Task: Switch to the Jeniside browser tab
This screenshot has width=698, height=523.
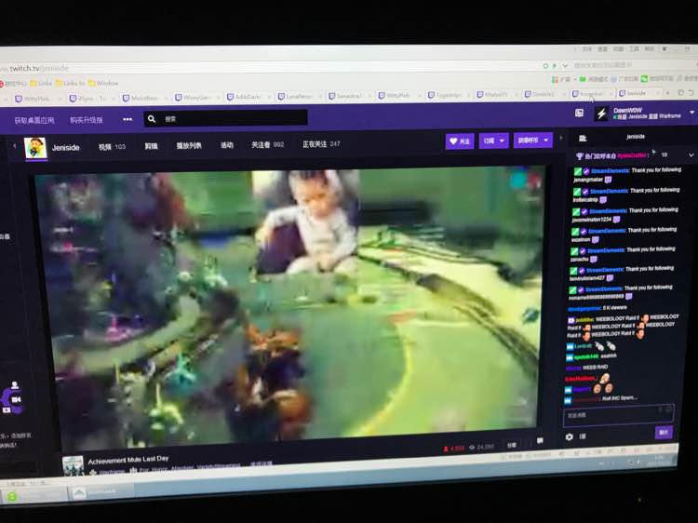Action: pos(637,93)
